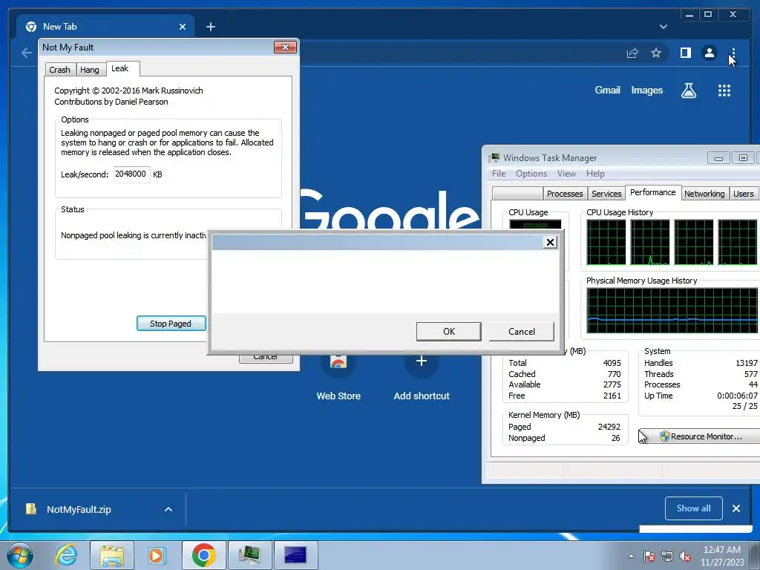Click the Paged kernel memory value 24292
The image size is (760, 570).
tap(609, 427)
